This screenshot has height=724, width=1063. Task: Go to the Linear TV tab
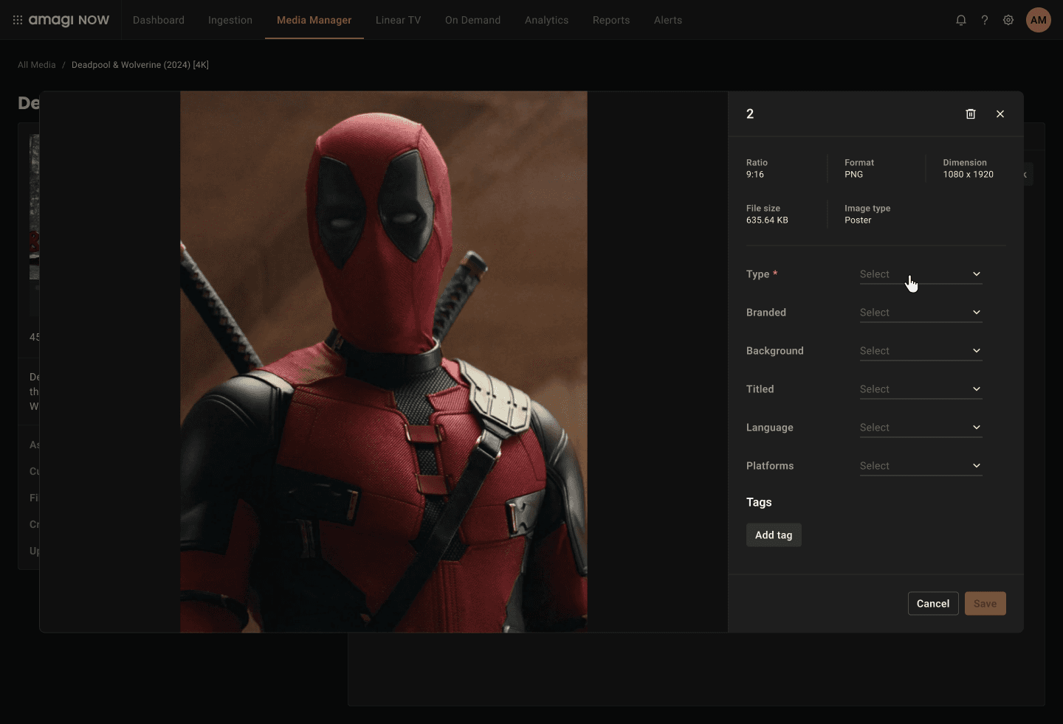tap(398, 20)
